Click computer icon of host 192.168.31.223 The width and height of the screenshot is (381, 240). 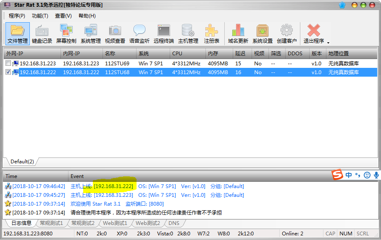pos(16,63)
